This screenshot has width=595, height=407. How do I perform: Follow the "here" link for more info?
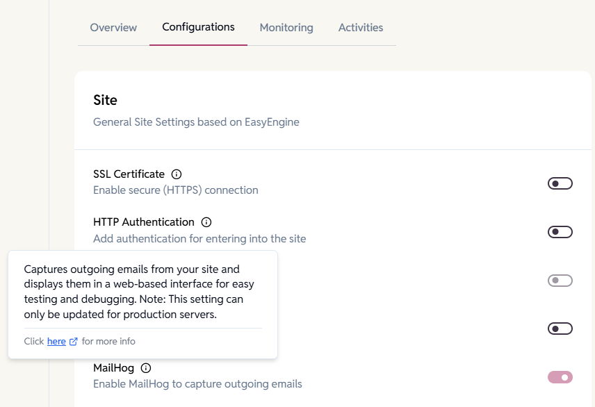pyautogui.click(x=56, y=342)
